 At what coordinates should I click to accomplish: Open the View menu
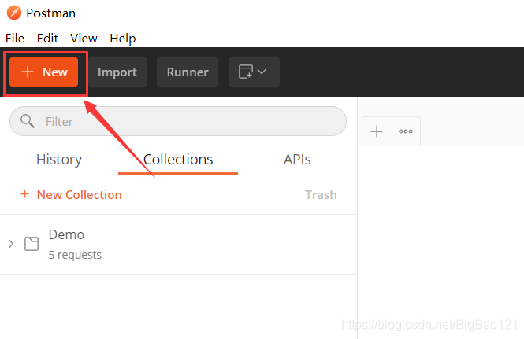pos(84,39)
